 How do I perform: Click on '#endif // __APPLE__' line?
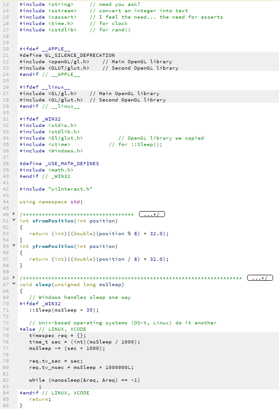pyautogui.click(x=50, y=75)
